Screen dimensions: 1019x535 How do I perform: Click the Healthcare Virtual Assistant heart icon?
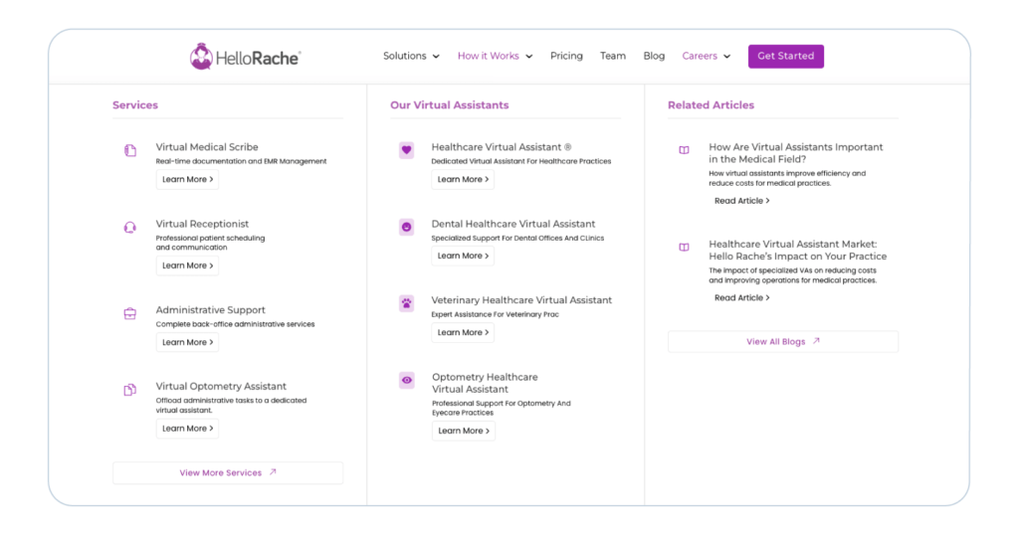coord(407,150)
